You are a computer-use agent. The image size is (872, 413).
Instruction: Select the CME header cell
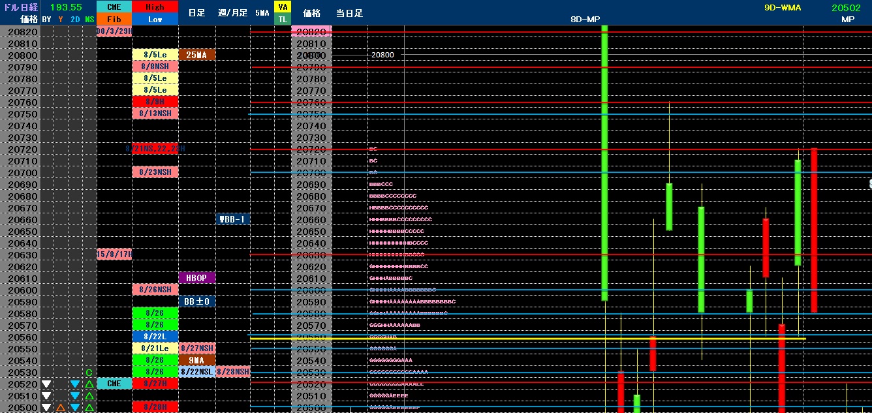[x=114, y=7]
